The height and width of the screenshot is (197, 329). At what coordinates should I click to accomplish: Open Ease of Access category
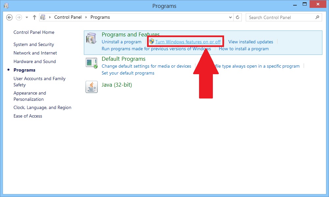tap(28, 116)
